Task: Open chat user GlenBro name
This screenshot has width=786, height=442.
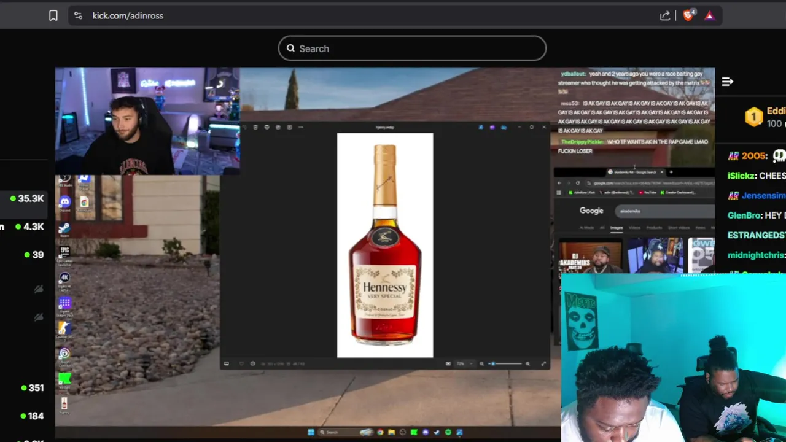Action: pos(744,215)
